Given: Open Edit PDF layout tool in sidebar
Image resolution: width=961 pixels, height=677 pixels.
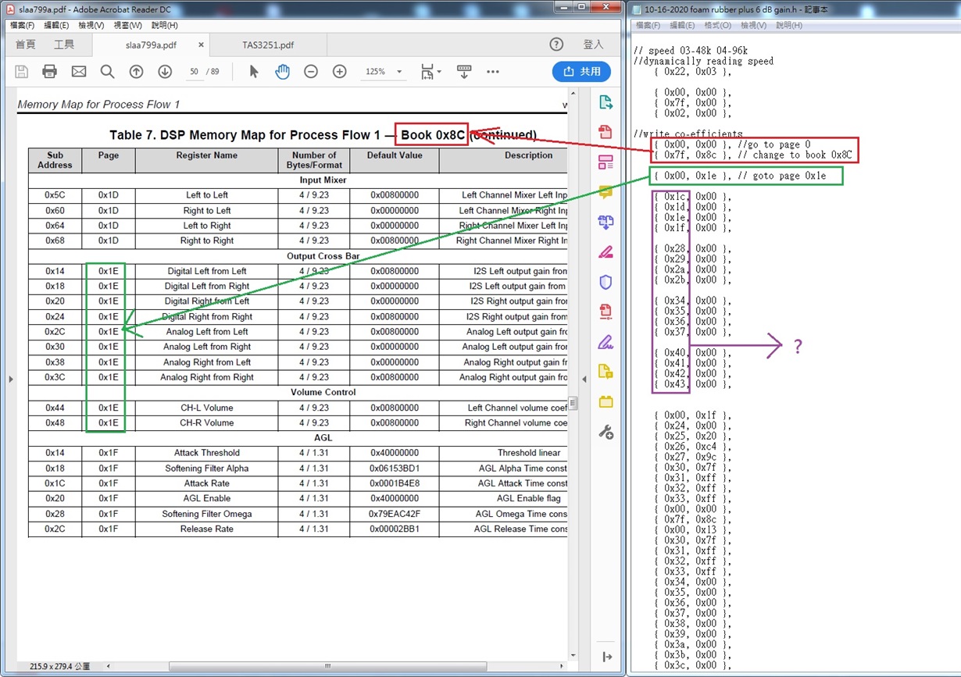Looking at the screenshot, I should 606,162.
